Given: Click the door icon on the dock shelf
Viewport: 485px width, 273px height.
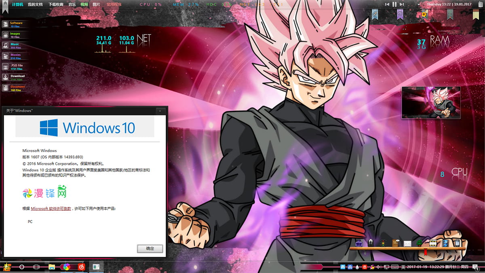Looking at the screenshot, I should coord(395,243).
